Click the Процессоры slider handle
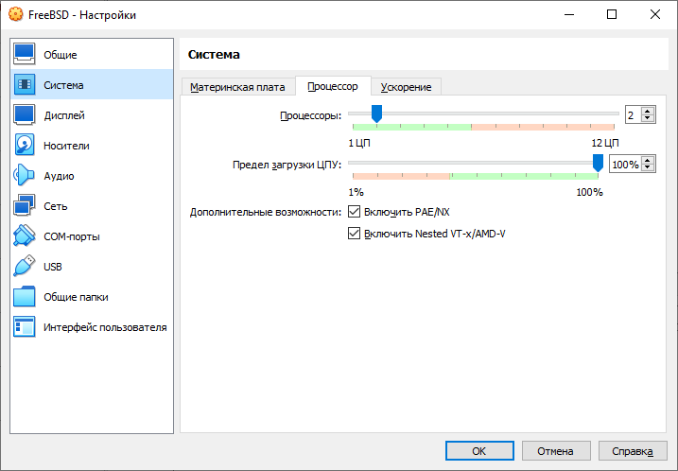678x471 pixels. pos(377,113)
